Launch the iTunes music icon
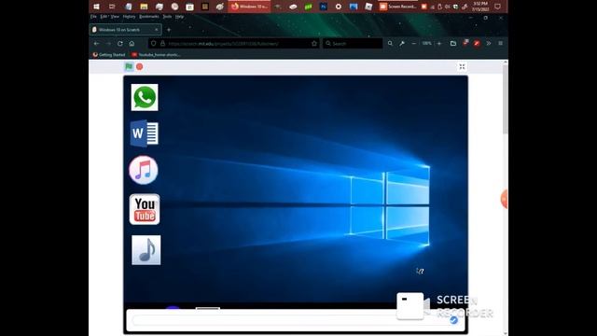The width and height of the screenshot is (597, 336). [x=144, y=170]
